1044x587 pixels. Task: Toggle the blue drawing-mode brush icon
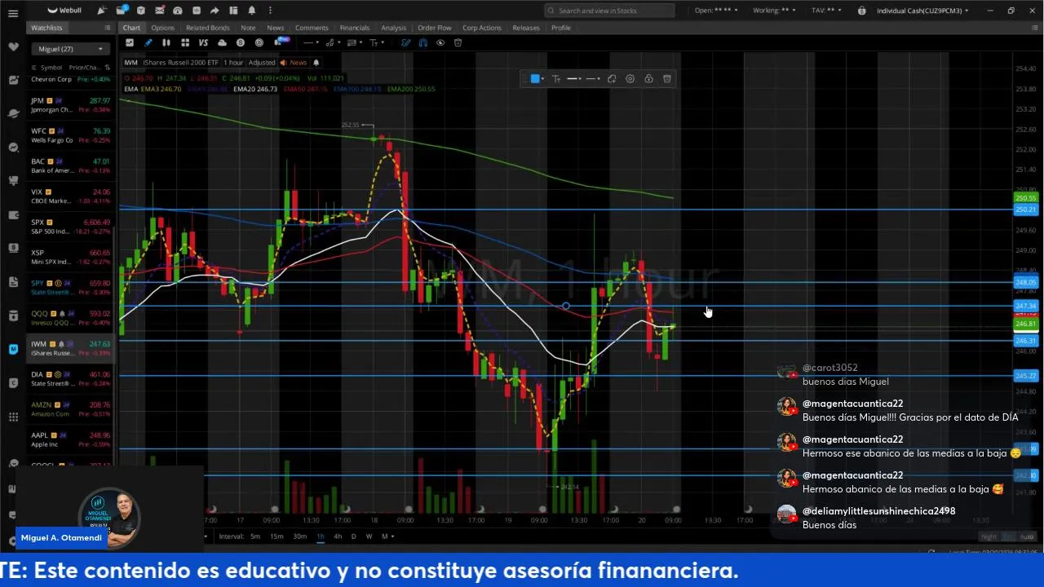[405, 42]
